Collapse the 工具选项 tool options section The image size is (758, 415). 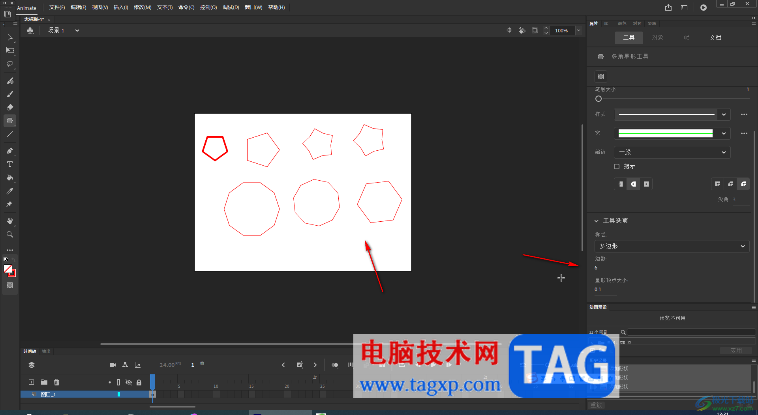tap(596, 221)
